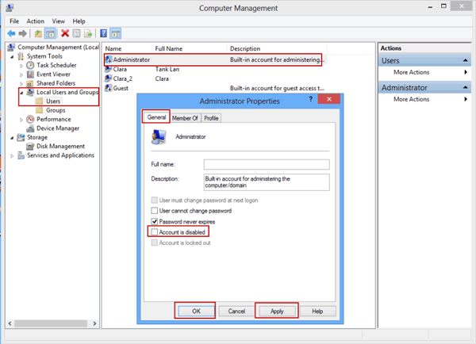Uncheck Password never expires checkbox
Viewport: 476px width, 344px height.
(x=155, y=221)
